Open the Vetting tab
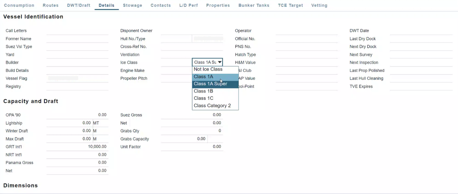Image resolution: width=458 pixels, height=194 pixels. pyautogui.click(x=319, y=5)
